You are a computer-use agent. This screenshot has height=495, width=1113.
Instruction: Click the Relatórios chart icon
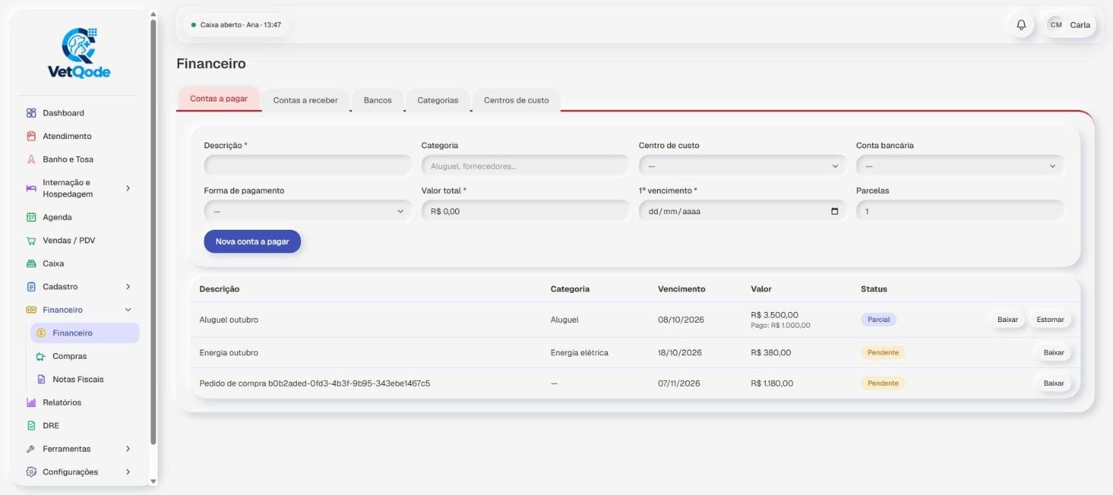(x=31, y=402)
